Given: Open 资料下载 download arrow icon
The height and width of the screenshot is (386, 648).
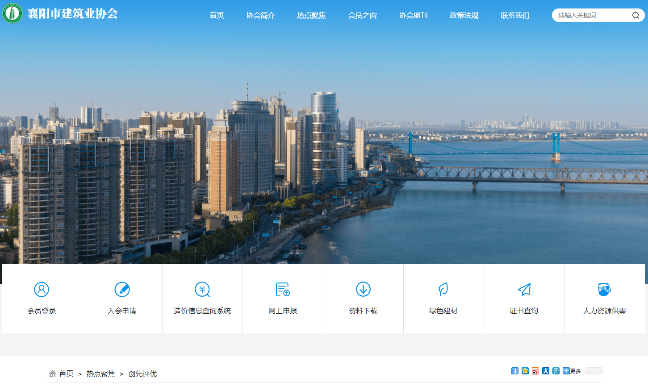Looking at the screenshot, I should click(x=363, y=290).
